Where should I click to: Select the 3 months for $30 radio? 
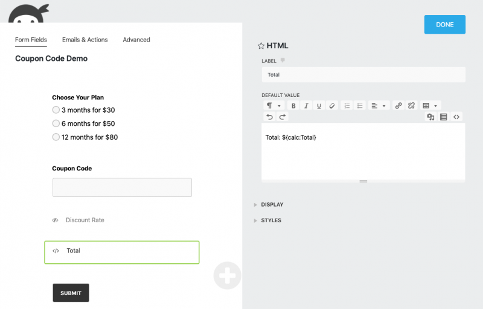(56, 110)
